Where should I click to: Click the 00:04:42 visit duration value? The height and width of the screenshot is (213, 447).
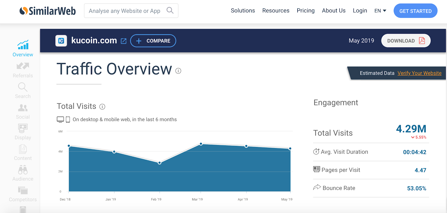pyautogui.click(x=415, y=152)
